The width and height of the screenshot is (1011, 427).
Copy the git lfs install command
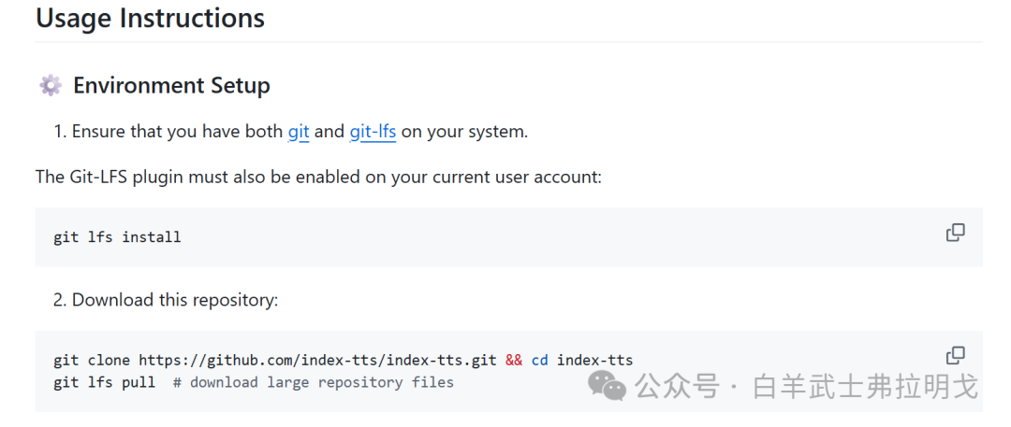955,233
